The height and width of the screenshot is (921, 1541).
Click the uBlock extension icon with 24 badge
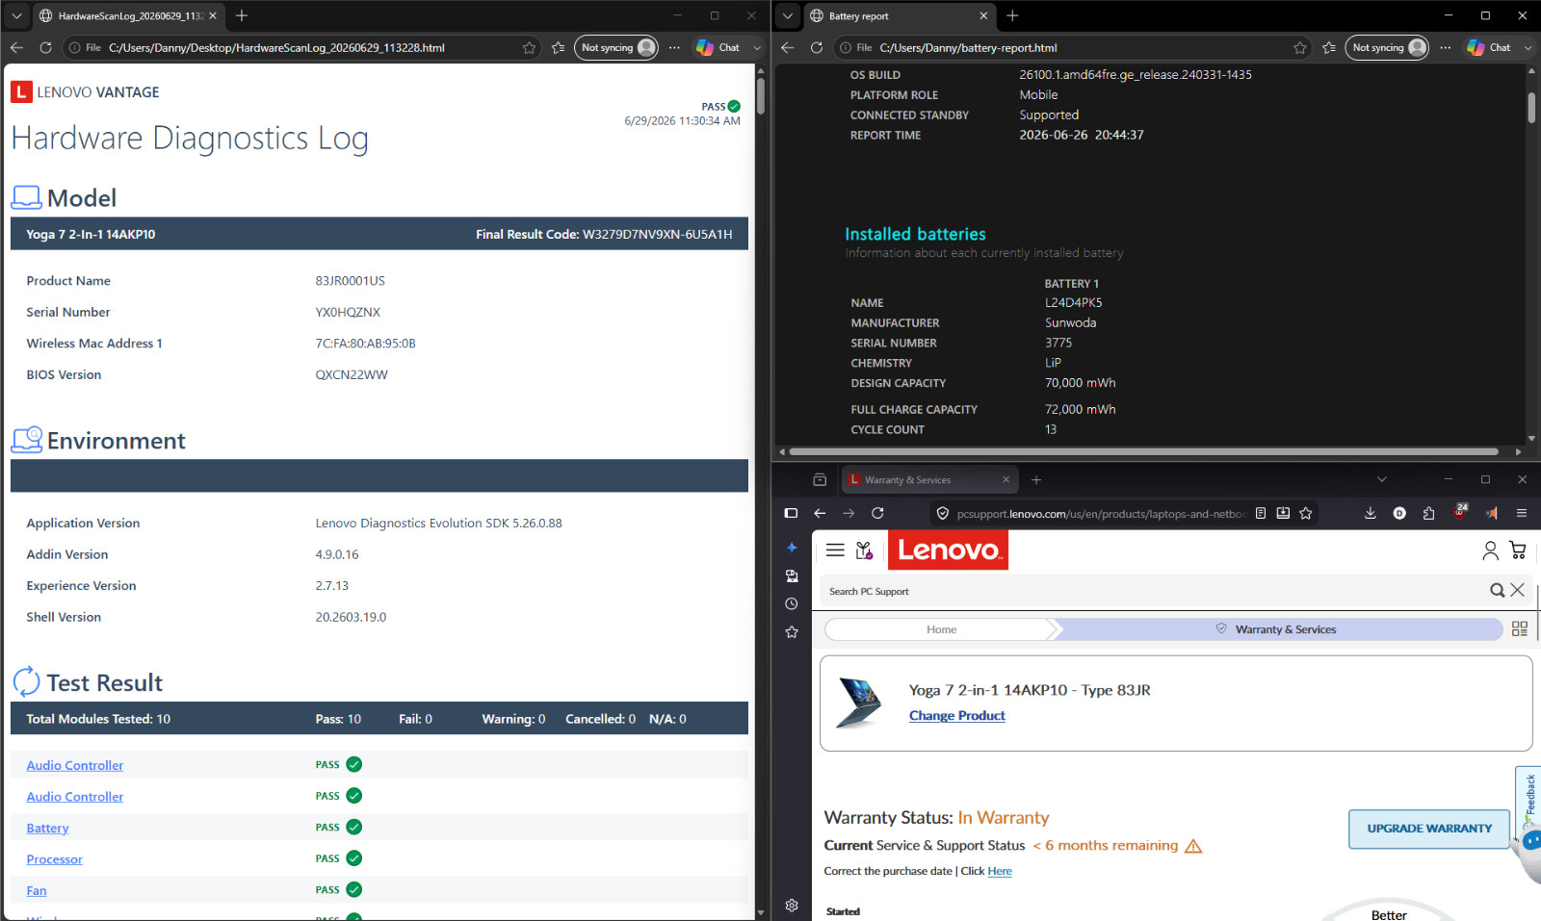tap(1460, 512)
